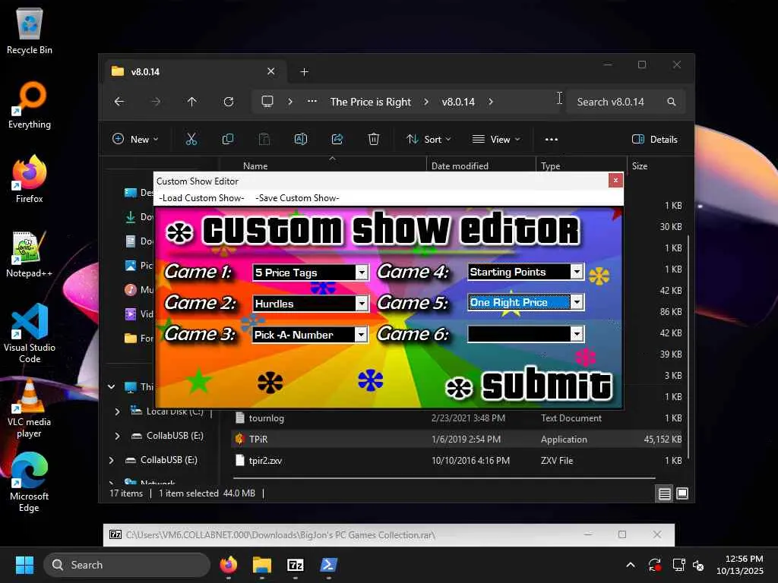Sort files by Date modified column
This screenshot has width=778, height=583.
point(460,166)
